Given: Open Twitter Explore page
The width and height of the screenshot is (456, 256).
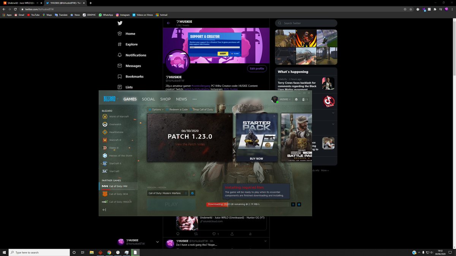Looking at the screenshot, I should coord(128,44).
